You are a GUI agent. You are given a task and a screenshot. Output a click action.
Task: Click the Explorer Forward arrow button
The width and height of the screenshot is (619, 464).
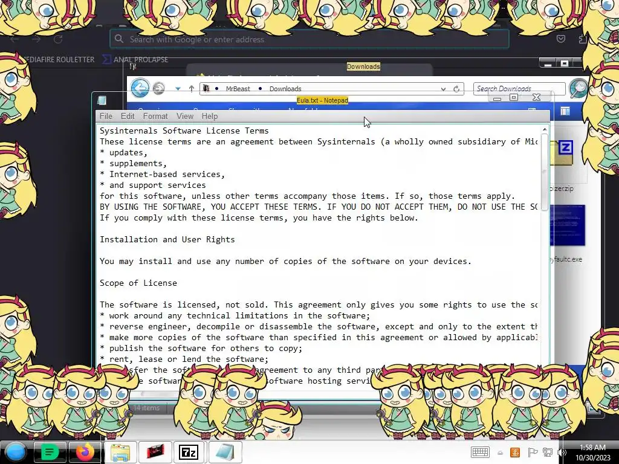159,88
